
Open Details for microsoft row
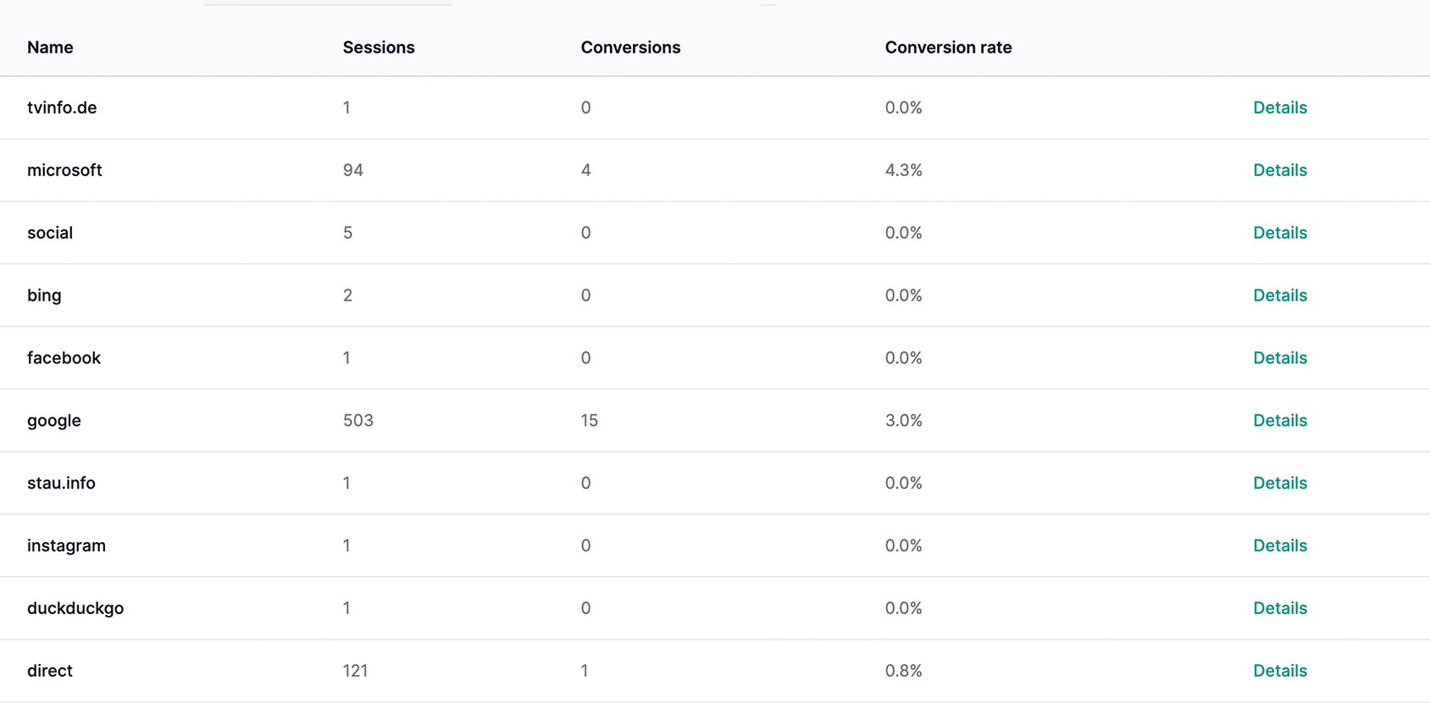1279,170
